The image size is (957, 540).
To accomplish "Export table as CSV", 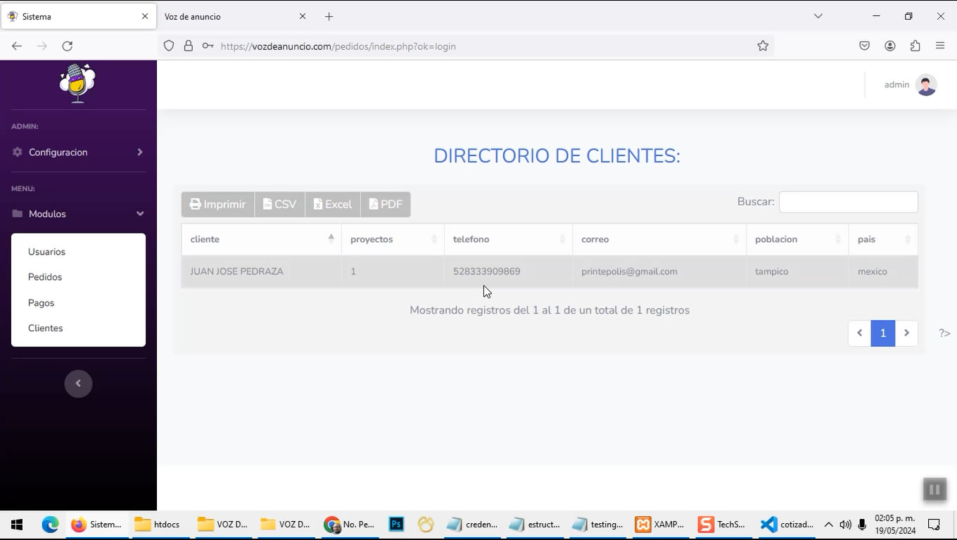I will 279,205.
